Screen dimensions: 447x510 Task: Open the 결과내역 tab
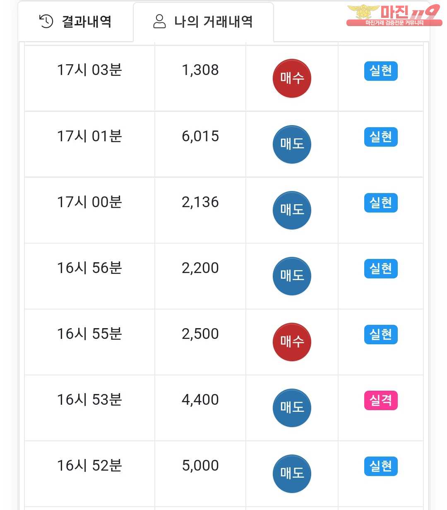(75, 22)
